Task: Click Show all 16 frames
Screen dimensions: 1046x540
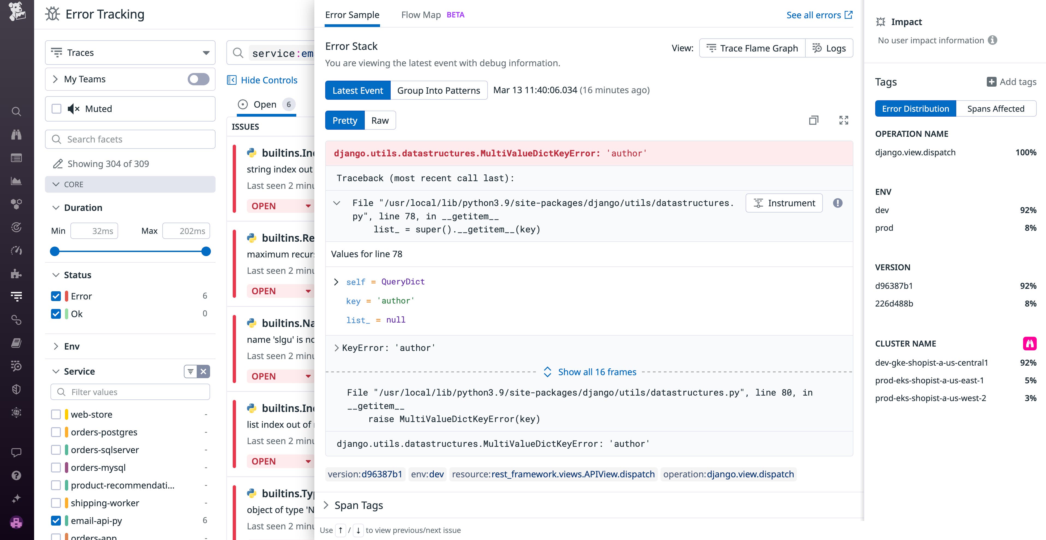Action: 597,372
